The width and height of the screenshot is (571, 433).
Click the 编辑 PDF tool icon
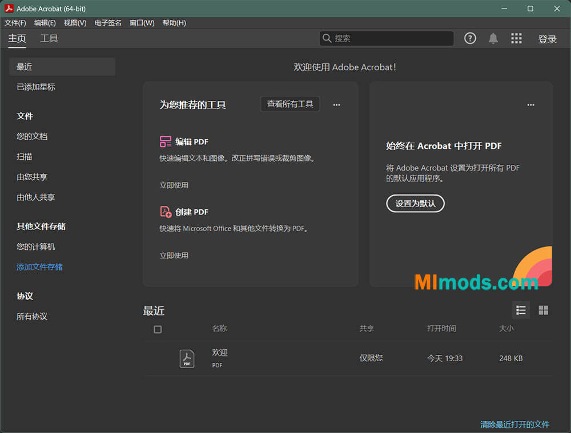(166, 141)
